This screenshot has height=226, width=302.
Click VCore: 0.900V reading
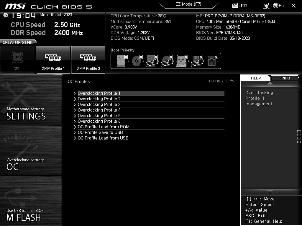click(124, 27)
